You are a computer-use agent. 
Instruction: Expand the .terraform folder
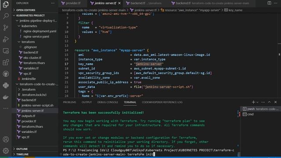coord(35,90)
